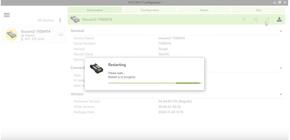Click the device image in Restarting dialog
Screen dimensions: 290x140
[96, 69]
